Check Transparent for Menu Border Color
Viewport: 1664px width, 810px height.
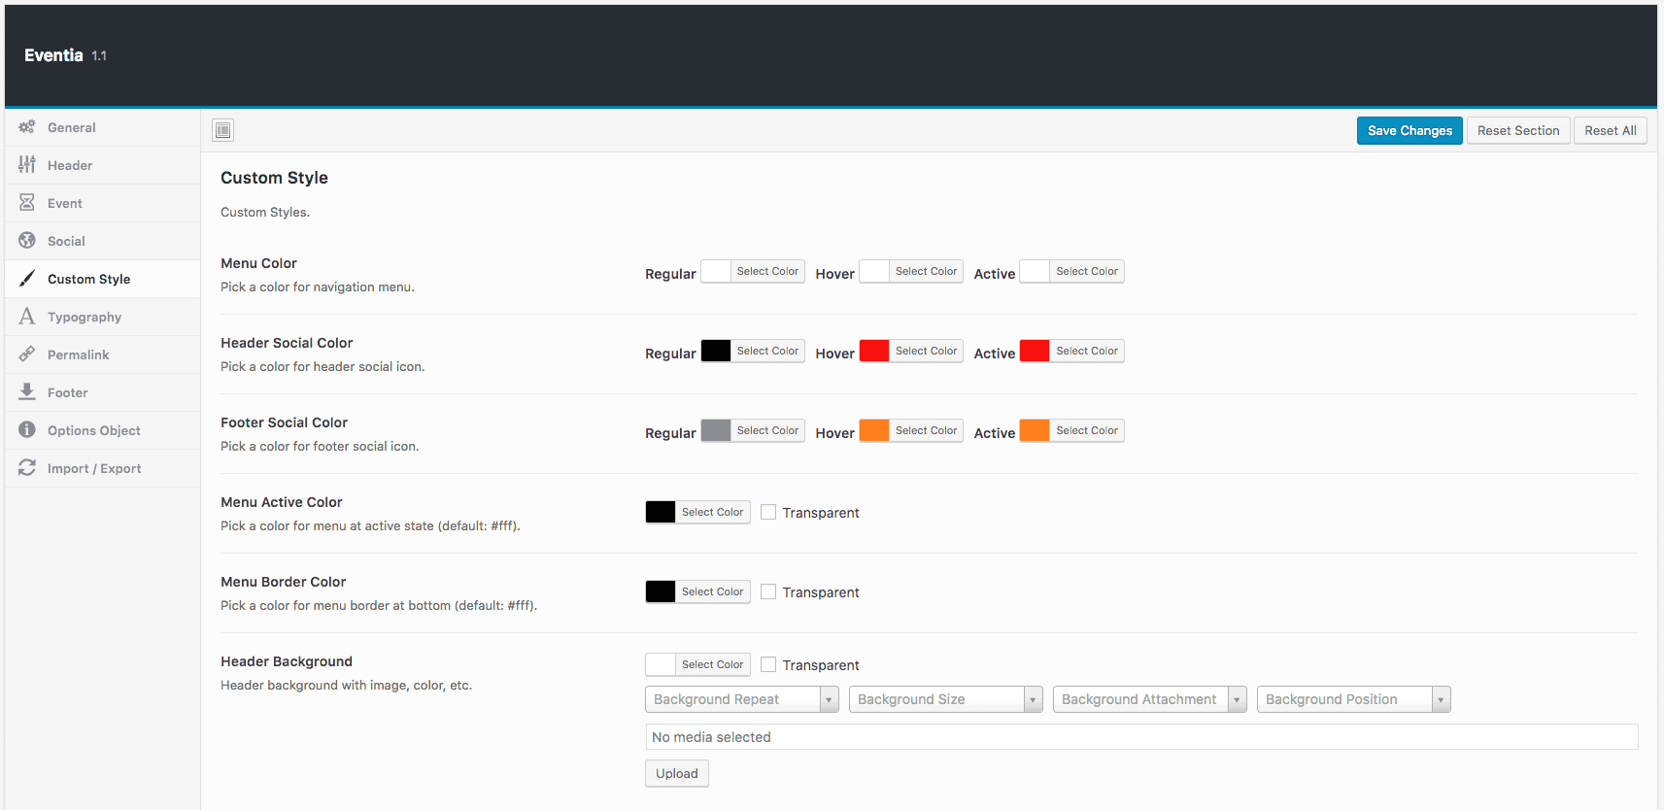pos(768,591)
